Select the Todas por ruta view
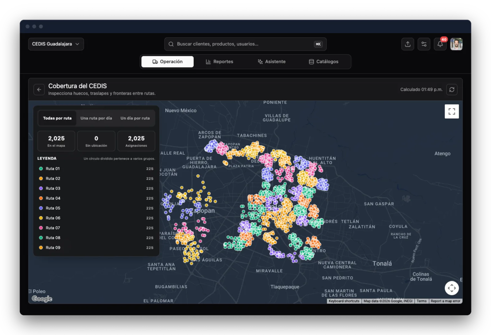The width and height of the screenshot is (491, 335). point(57,118)
